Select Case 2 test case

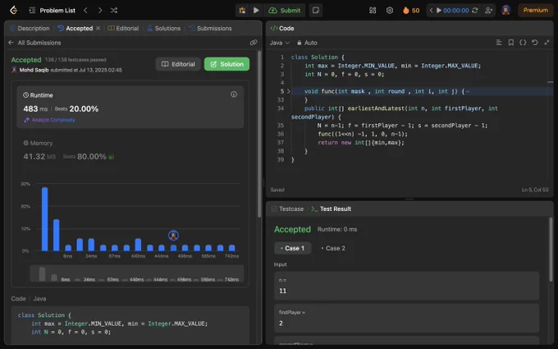[332, 248]
